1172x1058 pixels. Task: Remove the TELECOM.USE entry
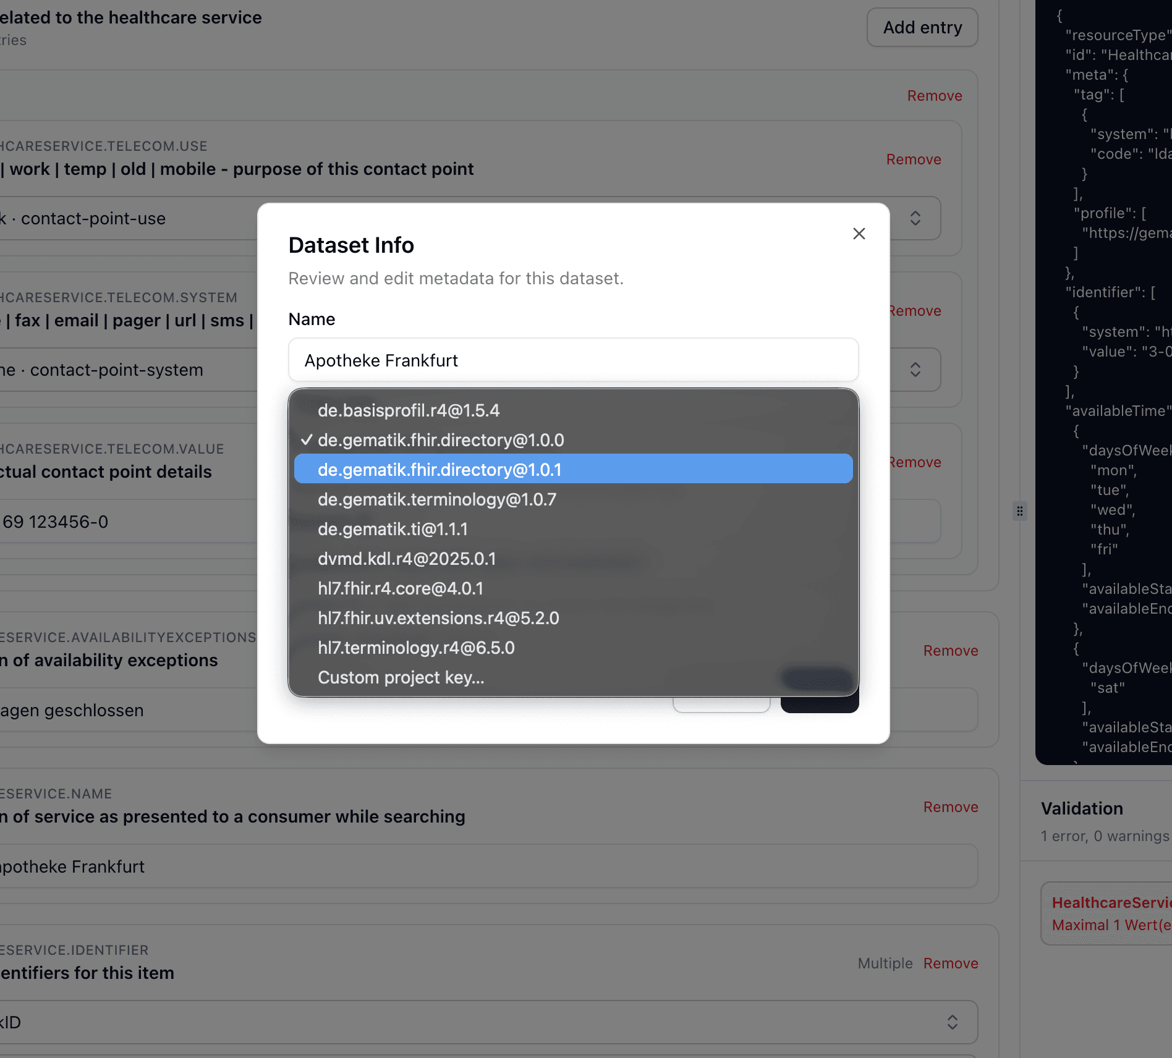point(914,159)
